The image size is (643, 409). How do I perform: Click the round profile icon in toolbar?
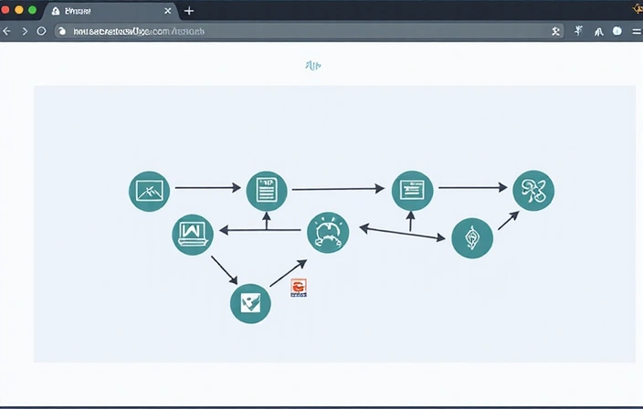617,31
